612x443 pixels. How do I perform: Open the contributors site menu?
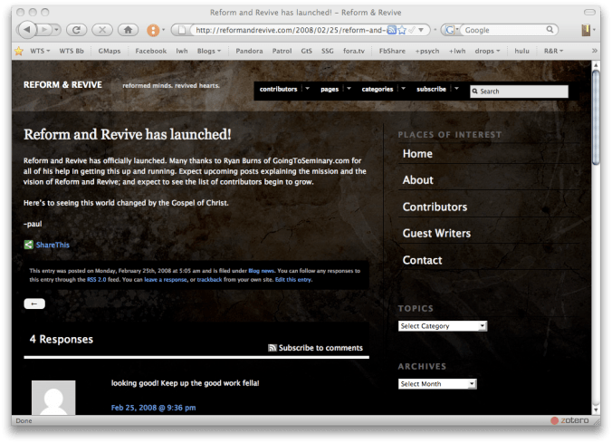[284, 90]
